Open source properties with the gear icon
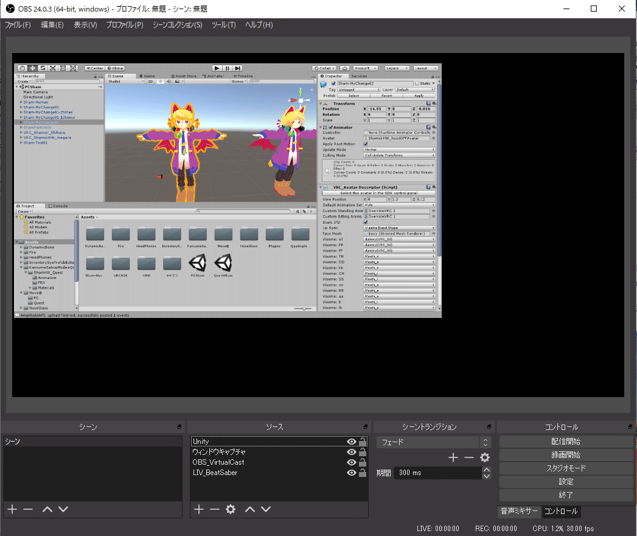The height and width of the screenshot is (536, 637). point(231,509)
